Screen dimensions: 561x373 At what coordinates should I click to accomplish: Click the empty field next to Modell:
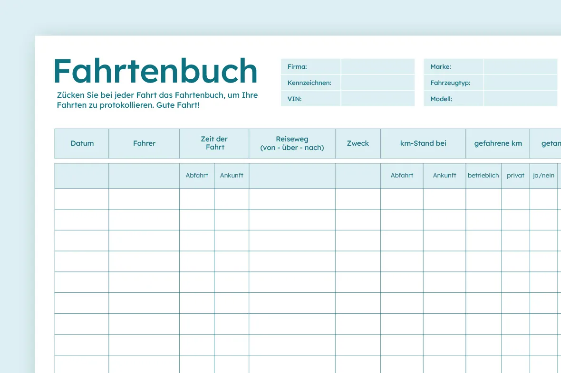pos(521,99)
